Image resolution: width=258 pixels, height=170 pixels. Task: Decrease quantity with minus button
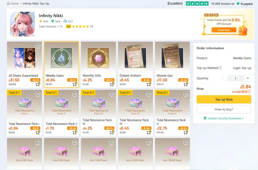(223, 78)
